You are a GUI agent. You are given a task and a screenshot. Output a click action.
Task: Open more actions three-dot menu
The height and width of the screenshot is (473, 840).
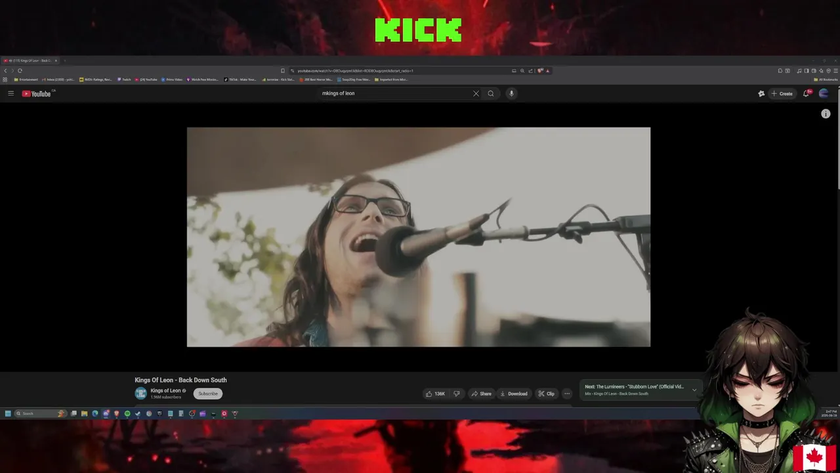[x=567, y=394]
